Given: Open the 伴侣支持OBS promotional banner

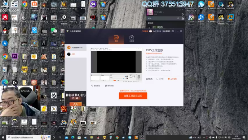Looking at the screenshot, I should pos(76,98).
